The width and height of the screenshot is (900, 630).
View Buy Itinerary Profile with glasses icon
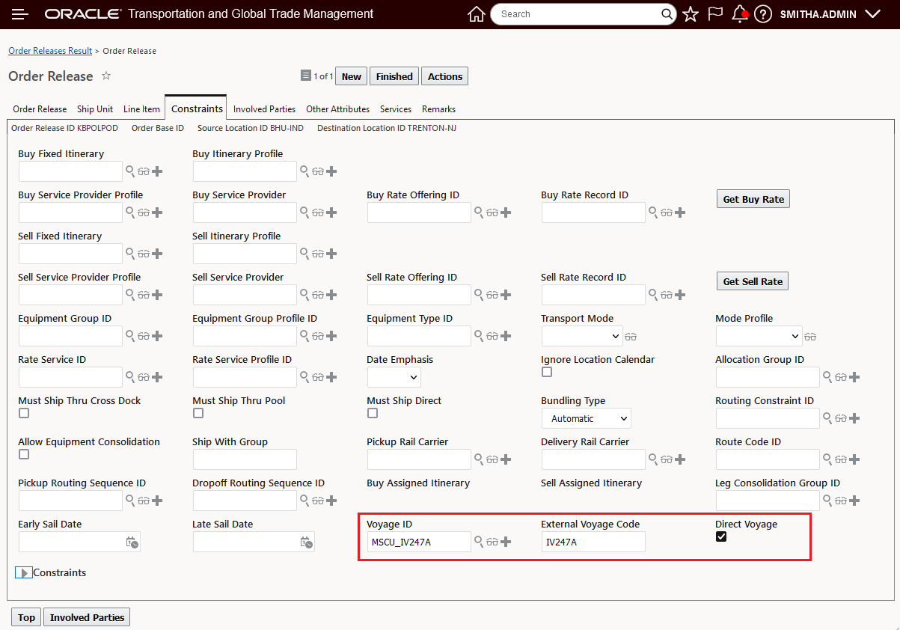(x=318, y=171)
